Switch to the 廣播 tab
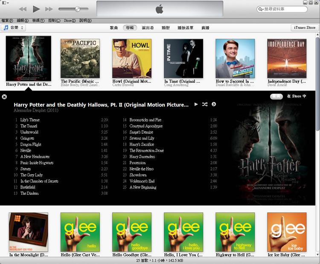The image size is (320, 264). [x=205, y=28]
